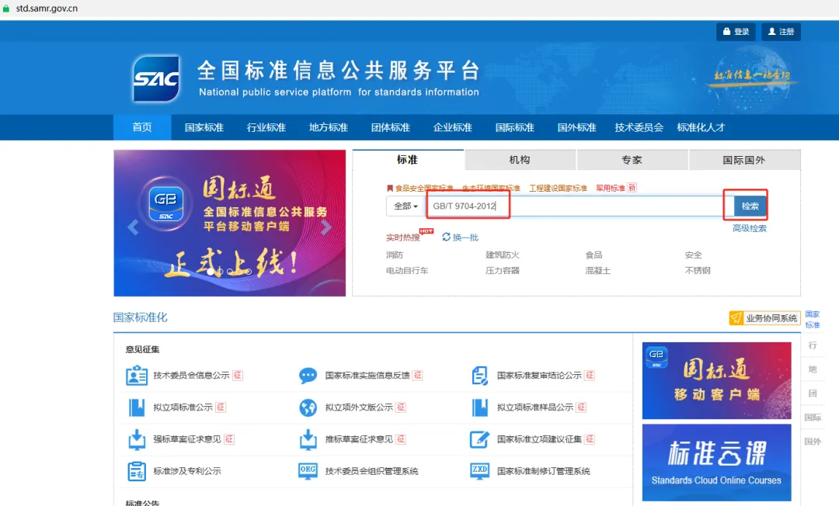Select hot search term 消防
The width and height of the screenshot is (839, 506).
click(x=395, y=255)
